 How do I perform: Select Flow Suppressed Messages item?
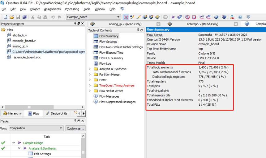pyautogui.click(x=117, y=102)
